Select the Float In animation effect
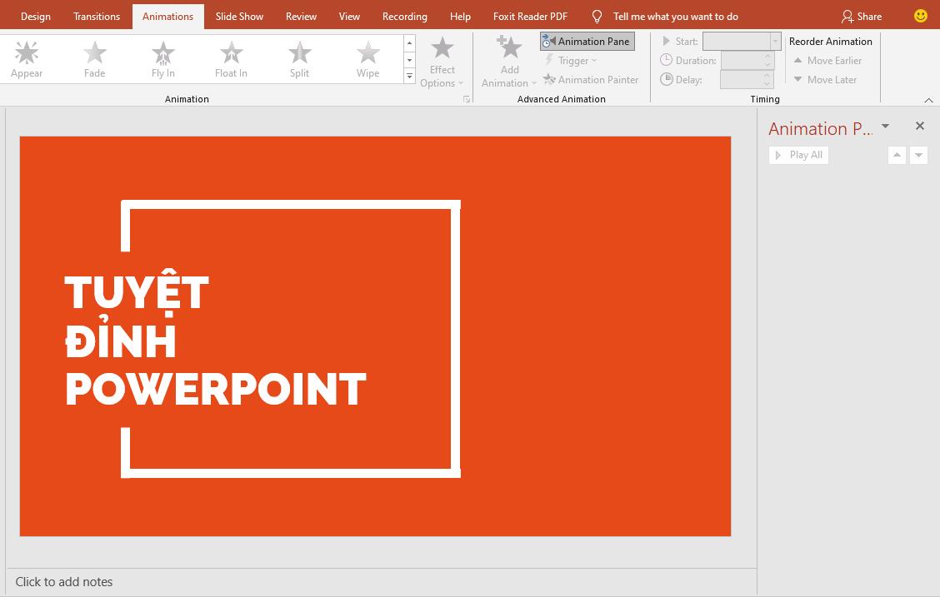The width and height of the screenshot is (940, 597). 231,57
